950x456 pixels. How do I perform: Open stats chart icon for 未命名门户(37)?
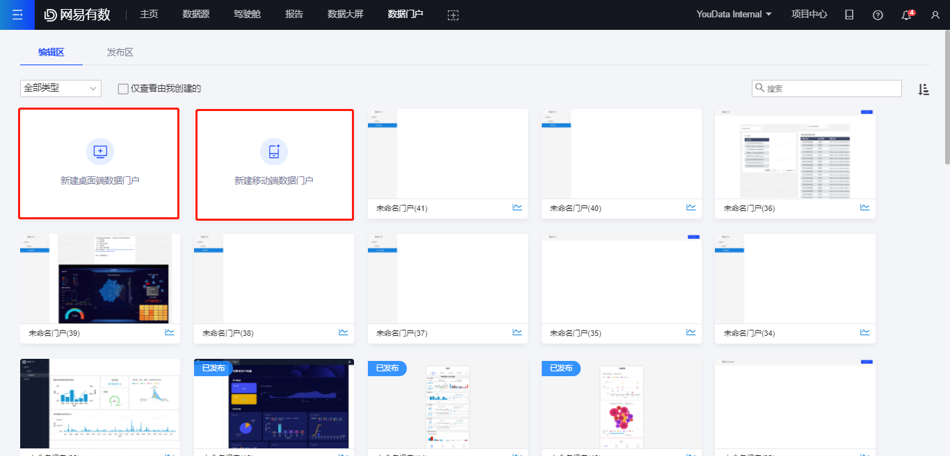pyautogui.click(x=517, y=332)
